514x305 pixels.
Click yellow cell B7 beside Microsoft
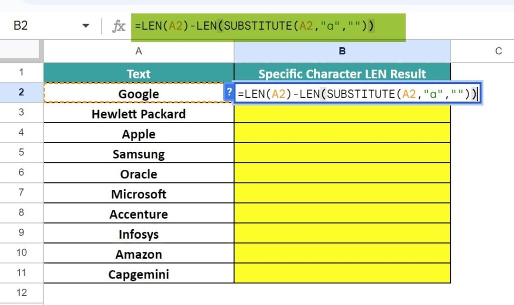[342, 193]
